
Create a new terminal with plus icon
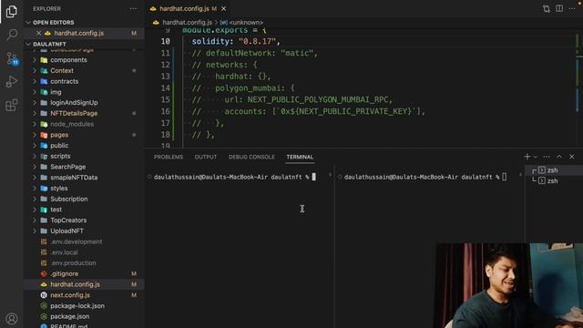[527, 157]
